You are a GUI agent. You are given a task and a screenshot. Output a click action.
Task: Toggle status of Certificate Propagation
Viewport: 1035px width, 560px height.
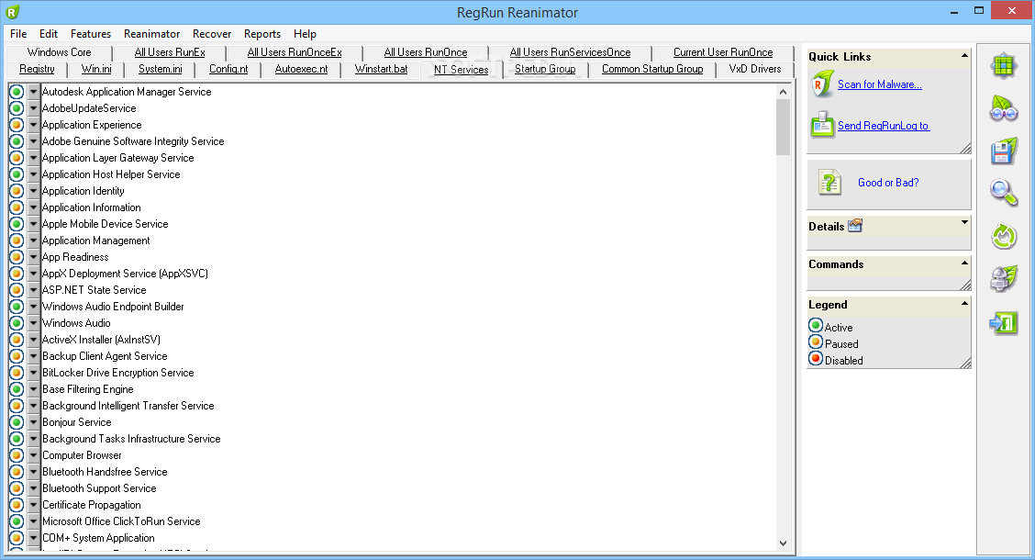(17, 505)
